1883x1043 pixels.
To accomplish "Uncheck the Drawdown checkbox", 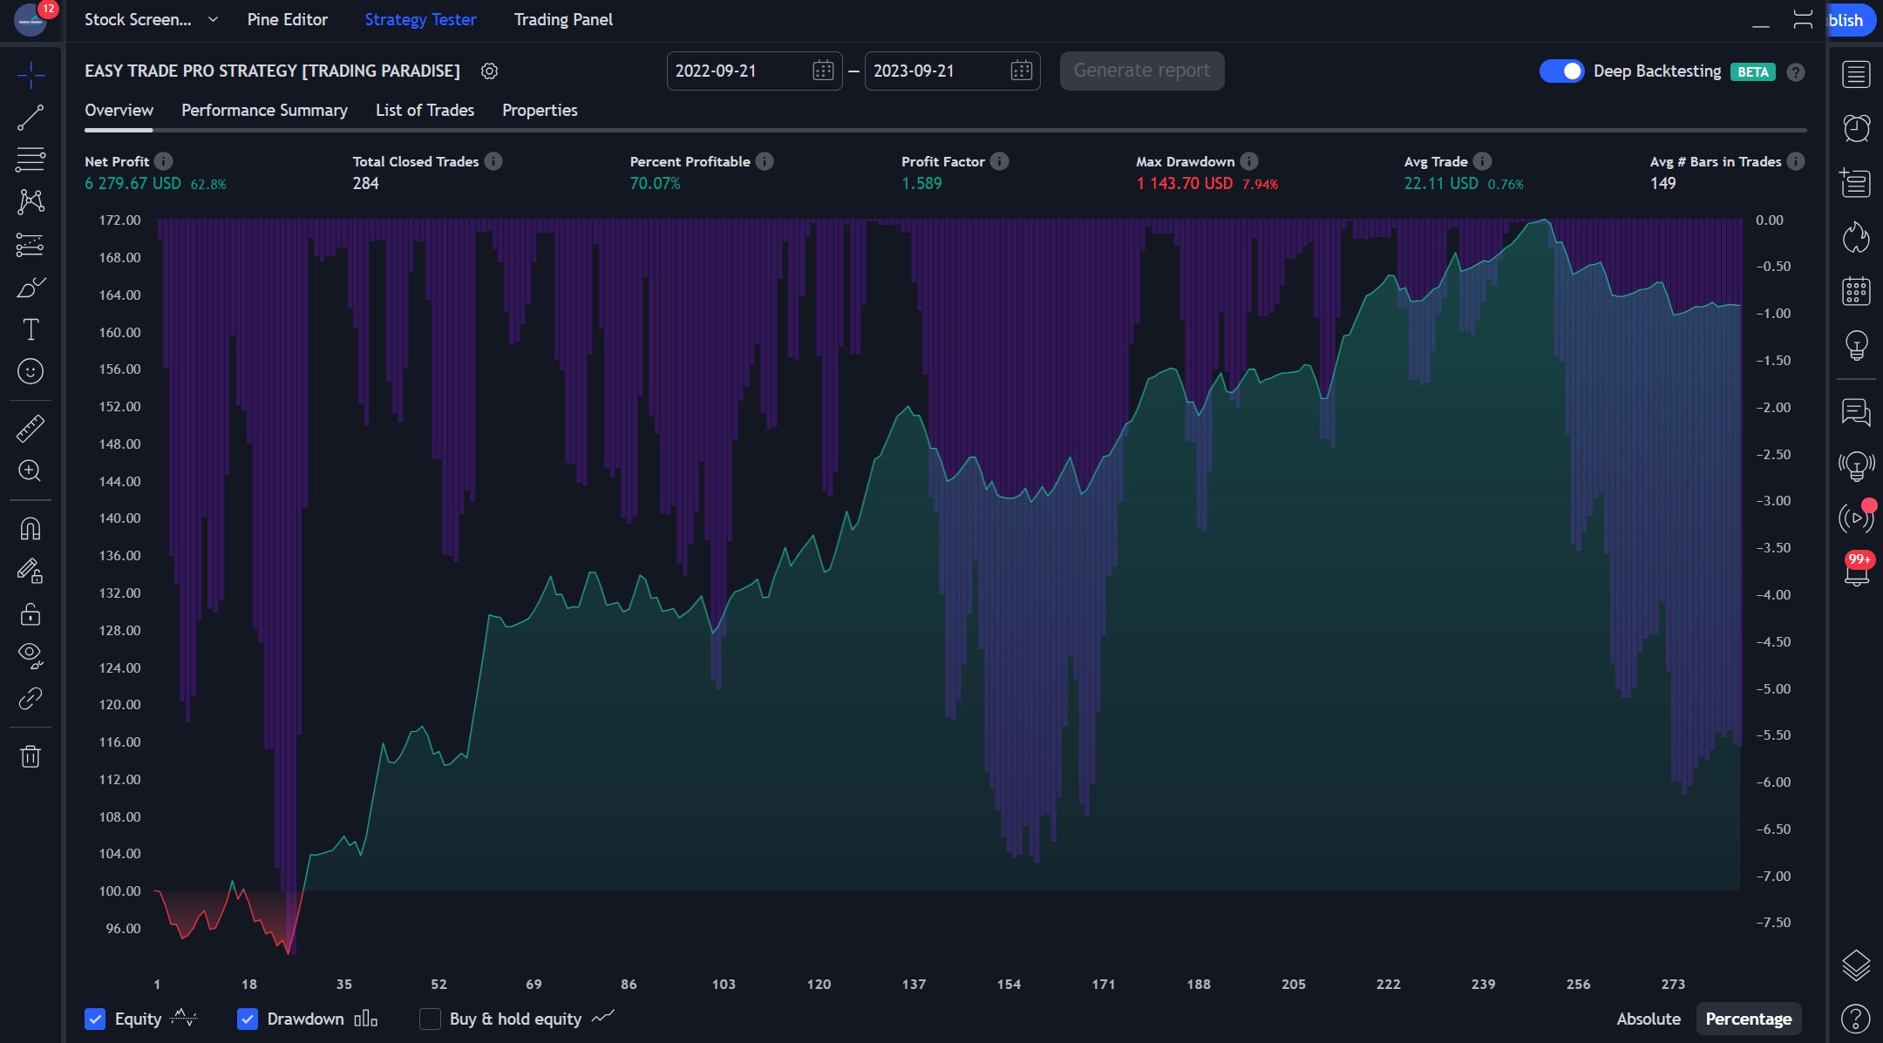I will tap(248, 1019).
